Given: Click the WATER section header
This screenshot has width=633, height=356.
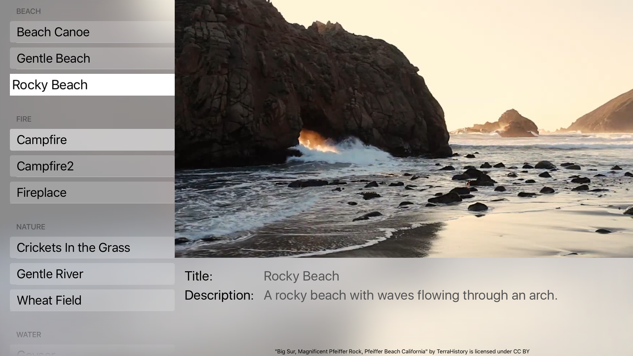Looking at the screenshot, I should point(29,335).
